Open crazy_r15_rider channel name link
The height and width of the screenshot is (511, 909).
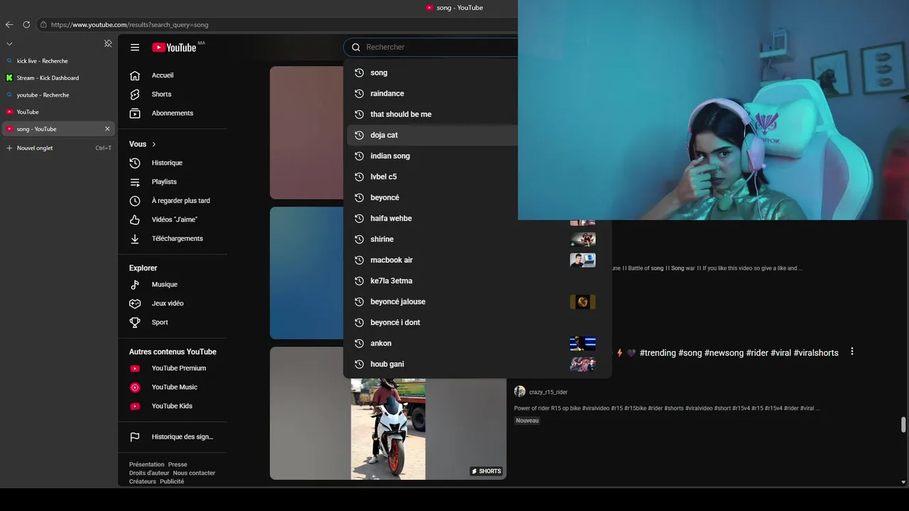pos(548,392)
